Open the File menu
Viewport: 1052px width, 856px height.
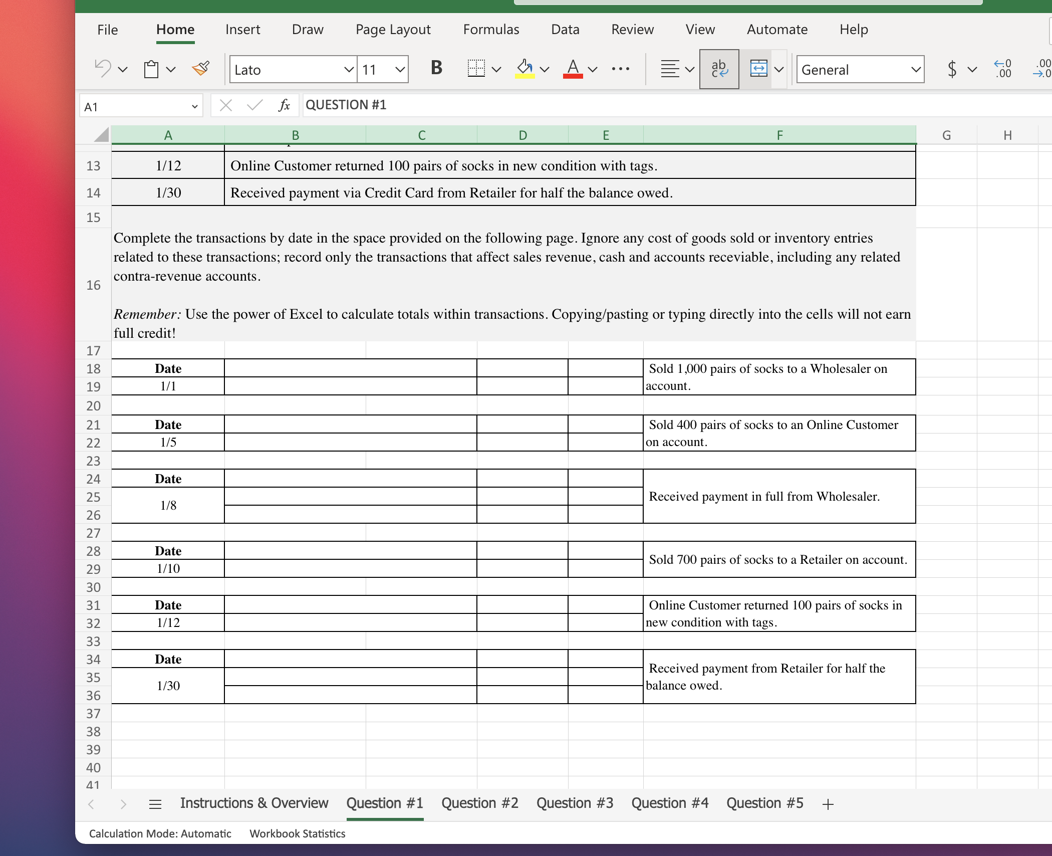(x=107, y=30)
